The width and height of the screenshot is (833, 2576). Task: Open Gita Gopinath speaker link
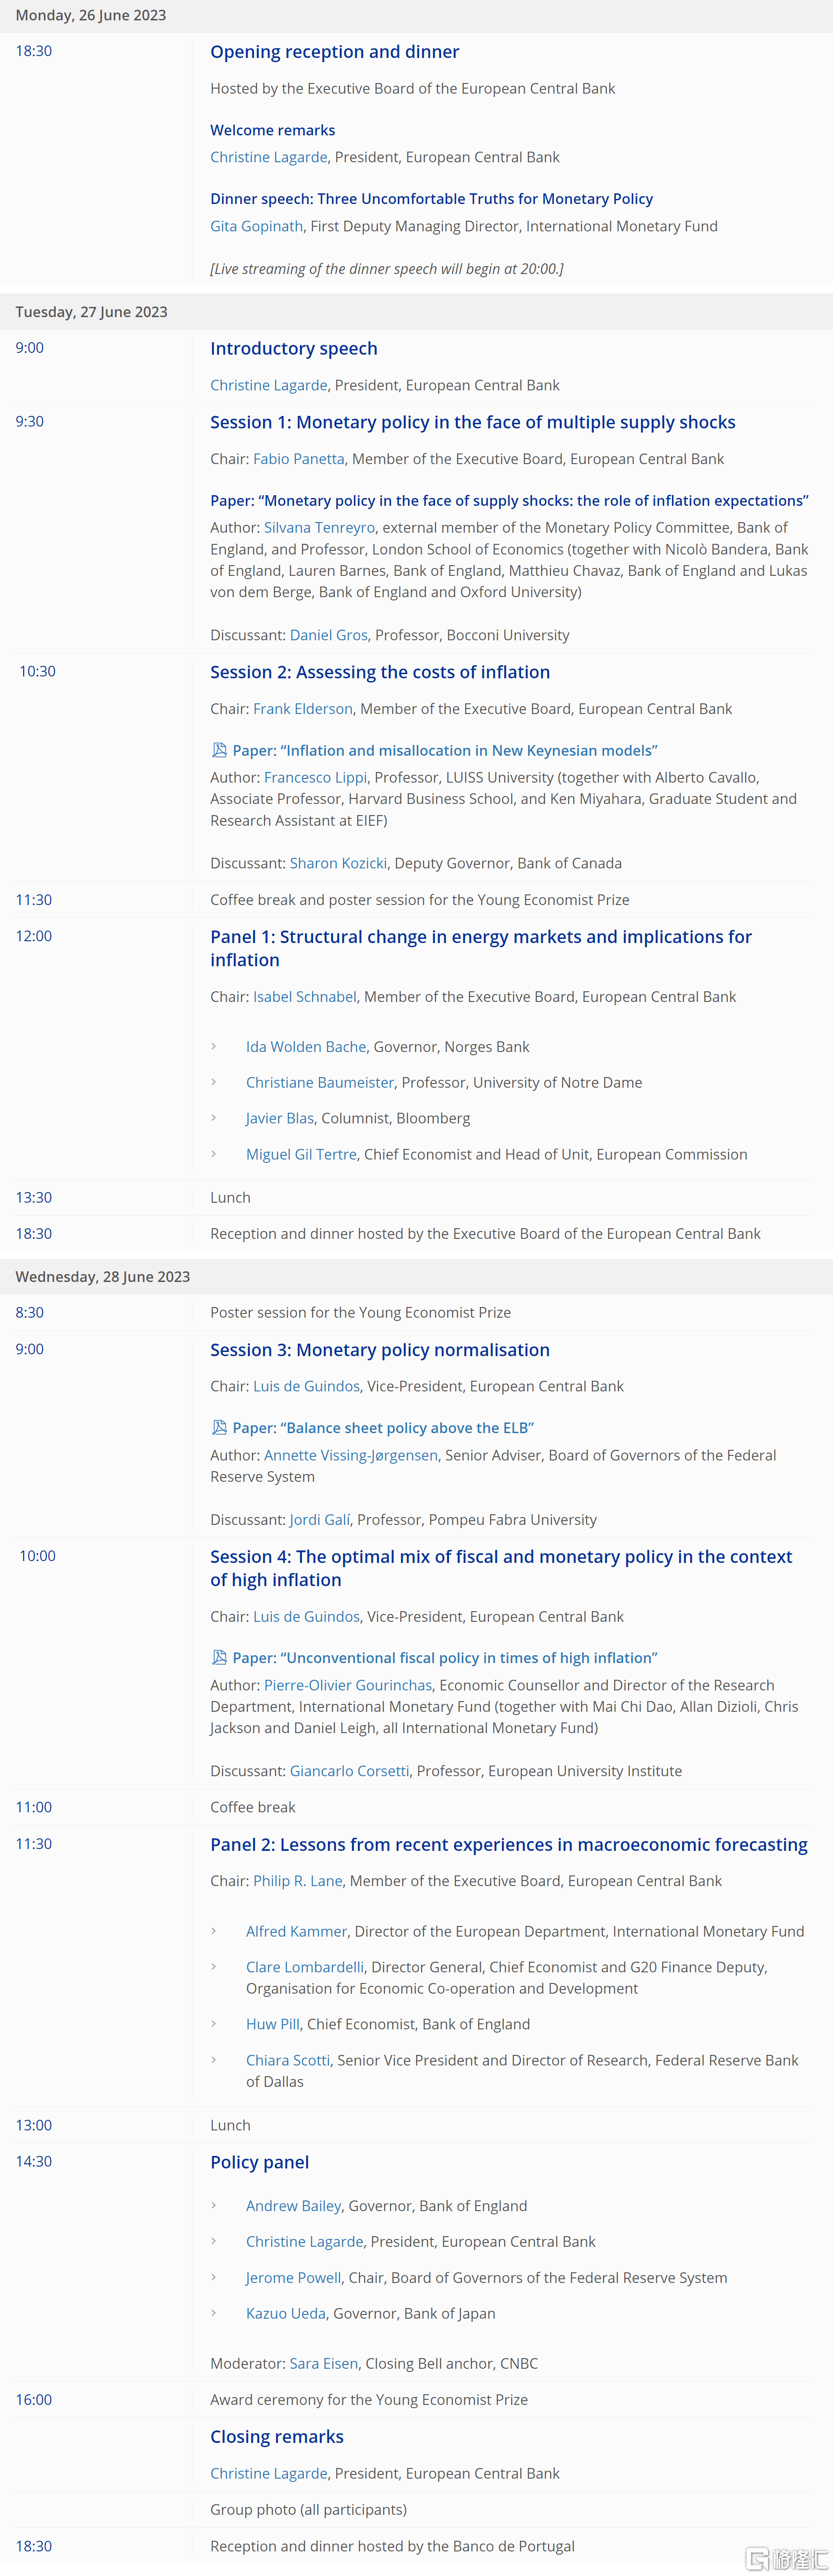point(256,226)
